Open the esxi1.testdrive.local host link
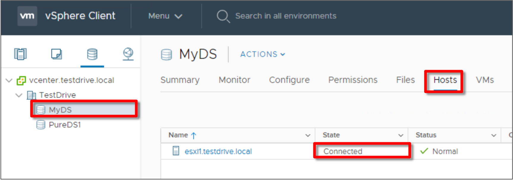Screen dimensions: 513x180 [218, 151]
